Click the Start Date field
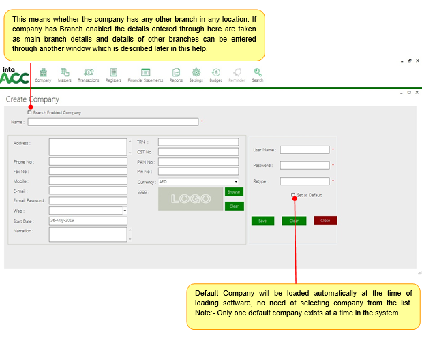 pos(88,221)
